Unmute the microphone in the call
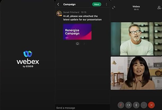The width and height of the screenshot is (162, 110). click(x=121, y=105)
